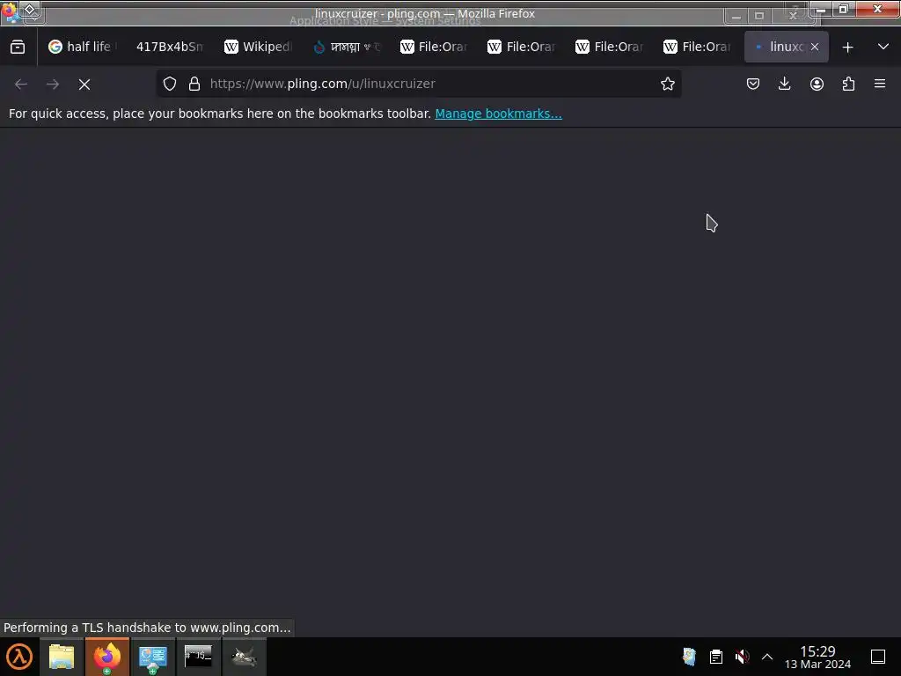Go forward to the next page
The height and width of the screenshot is (676, 901).
[53, 84]
